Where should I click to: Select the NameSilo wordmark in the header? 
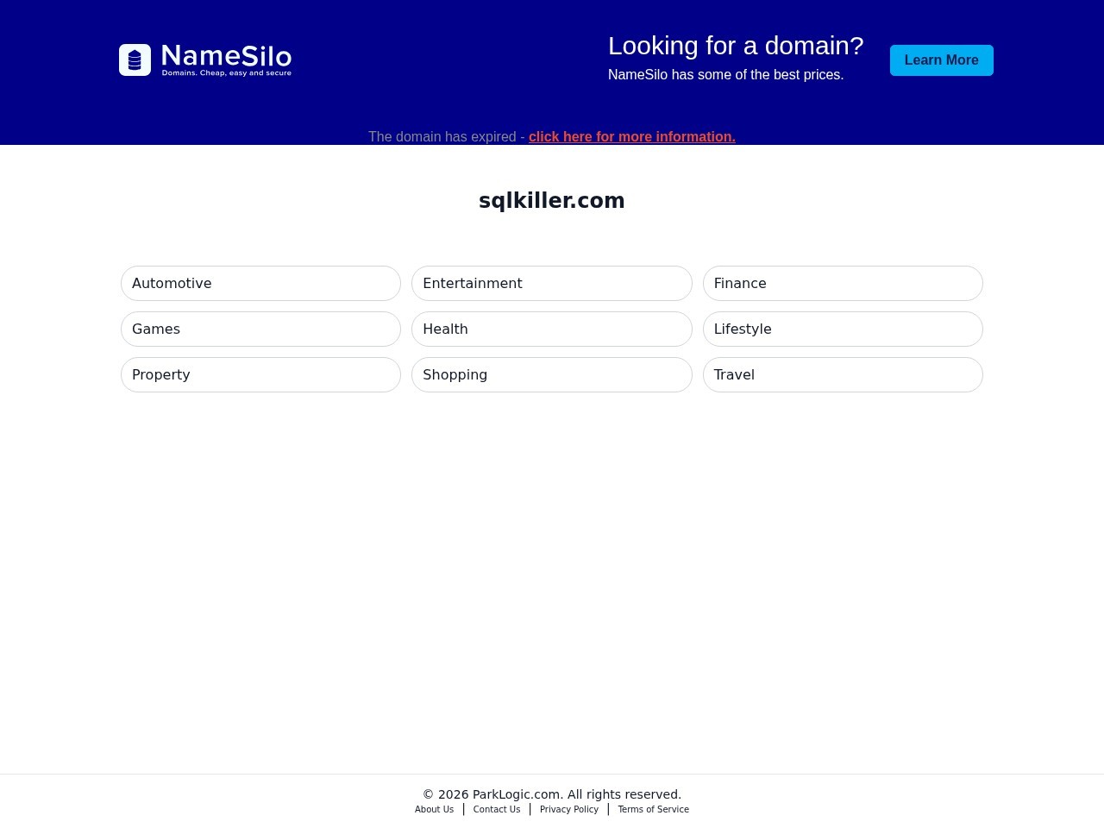[x=226, y=57]
